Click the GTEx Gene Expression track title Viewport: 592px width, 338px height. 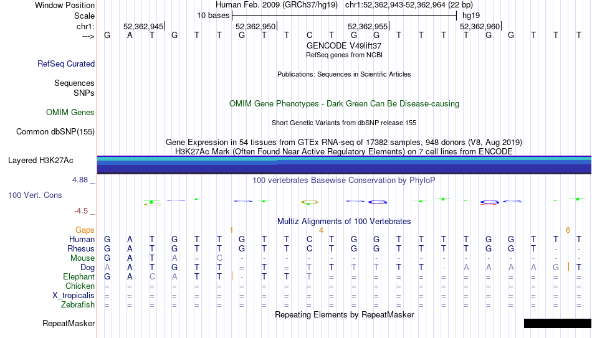tap(344, 142)
